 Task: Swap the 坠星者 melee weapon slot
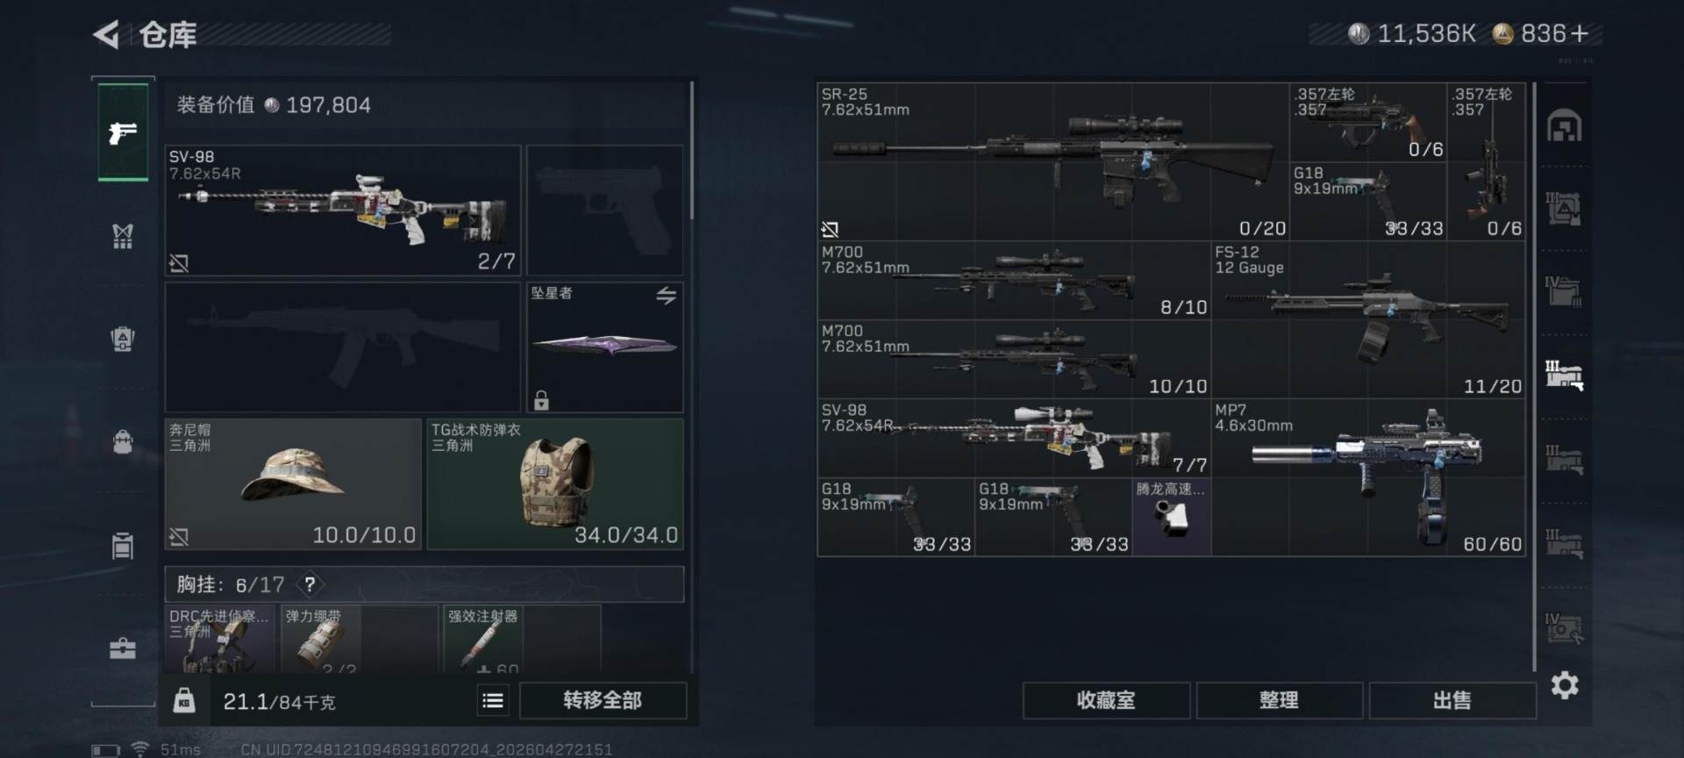pyautogui.click(x=667, y=296)
